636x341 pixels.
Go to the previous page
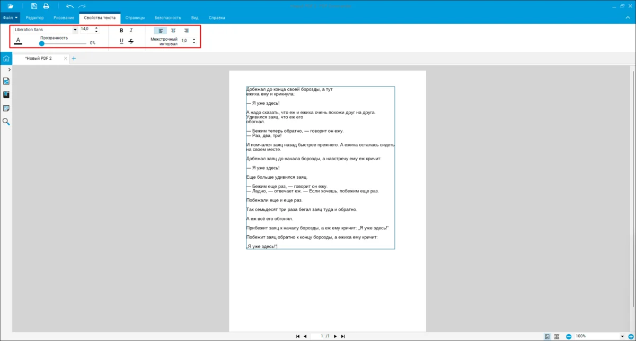(x=305, y=336)
